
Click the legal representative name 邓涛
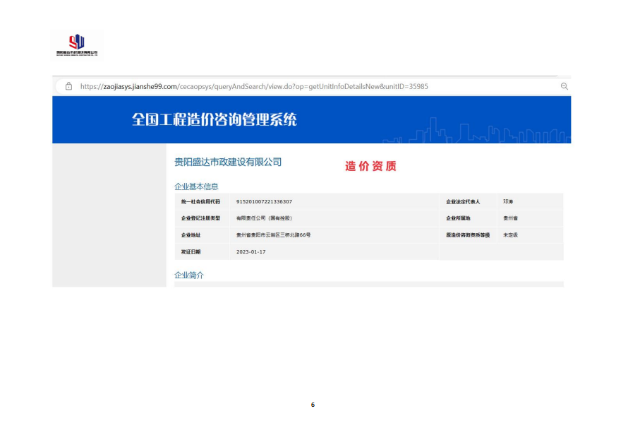(x=508, y=201)
